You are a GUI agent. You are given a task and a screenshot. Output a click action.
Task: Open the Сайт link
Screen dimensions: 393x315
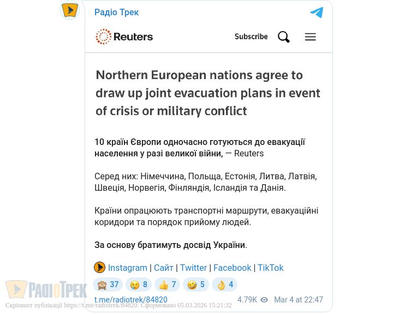pyautogui.click(x=164, y=268)
